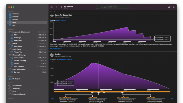Expand the Investment Reports folder

pos(8,94)
